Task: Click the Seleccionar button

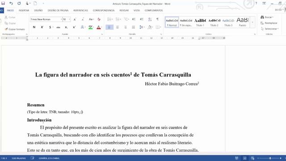Action: pyautogui.click(x=269, y=29)
